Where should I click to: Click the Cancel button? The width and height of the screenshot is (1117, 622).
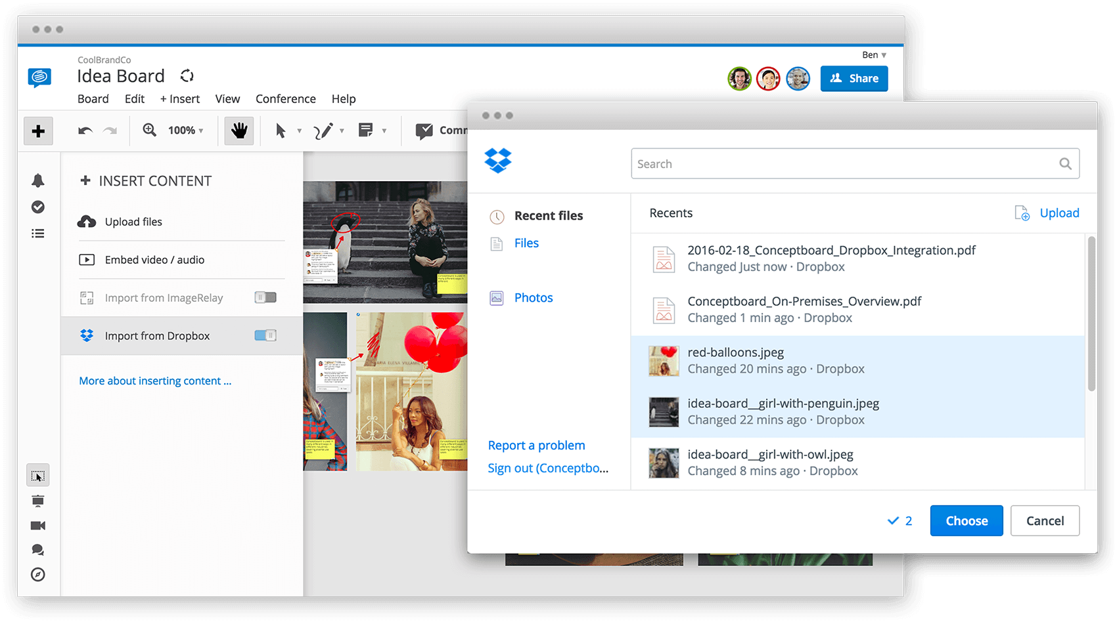[1045, 521]
